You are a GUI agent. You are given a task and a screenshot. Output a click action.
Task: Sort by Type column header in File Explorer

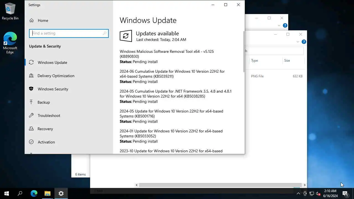point(254,61)
